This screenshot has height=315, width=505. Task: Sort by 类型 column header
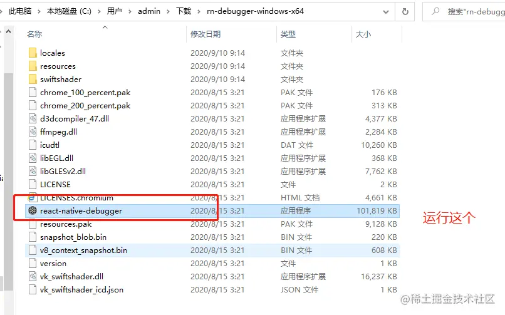click(x=288, y=34)
